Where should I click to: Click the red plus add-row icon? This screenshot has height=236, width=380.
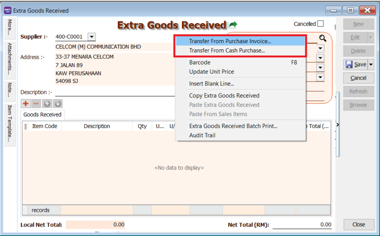coord(26,103)
